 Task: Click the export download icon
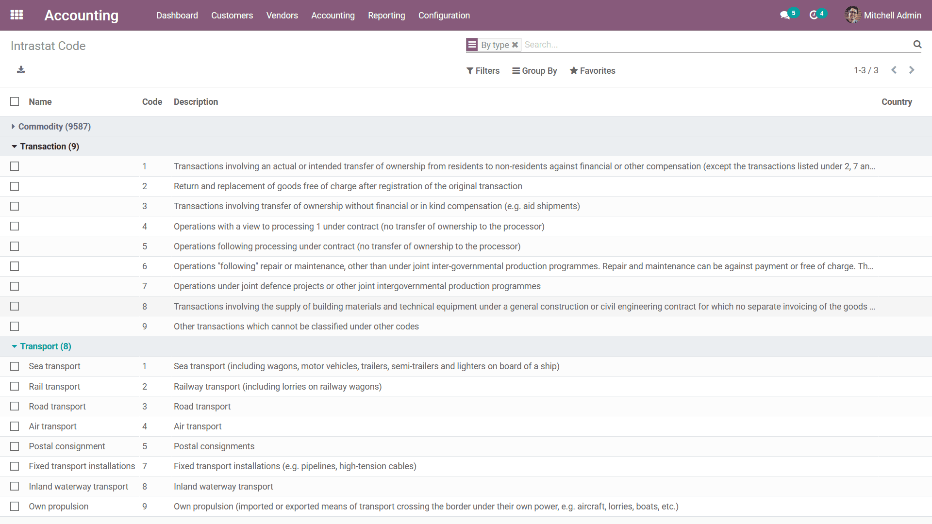pyautogui.click(x=21, y=70)
